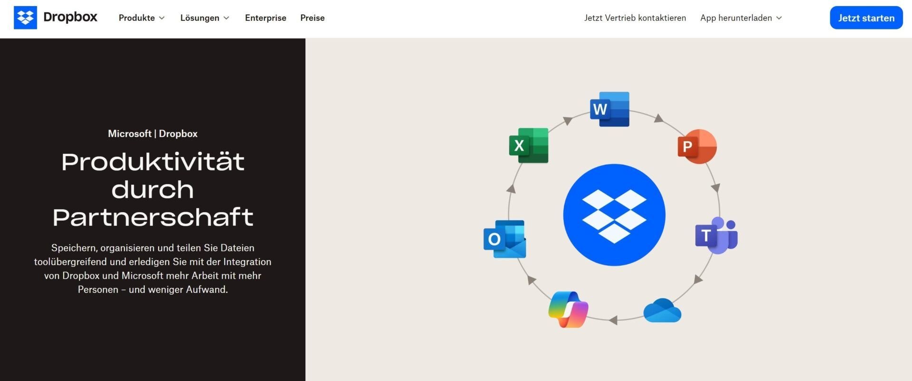Click the PowerPoint icon
The width and height of the screenshot is (912, 381).
[x=697, y=146]
